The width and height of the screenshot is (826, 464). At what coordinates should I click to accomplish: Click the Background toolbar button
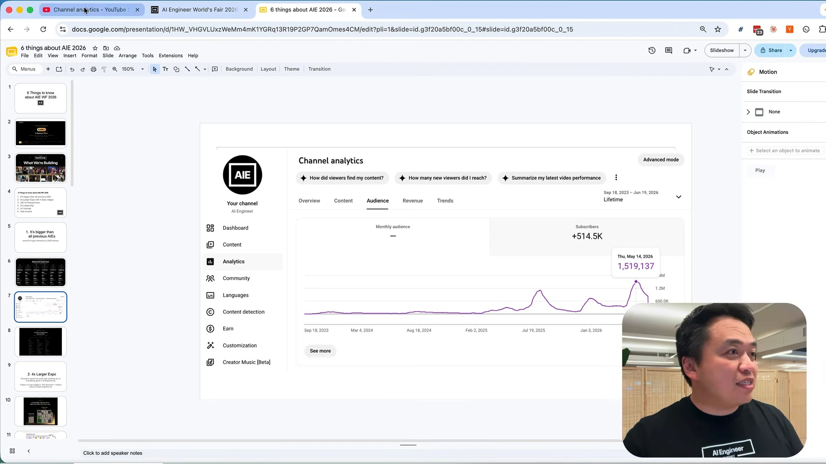(239, 69)
